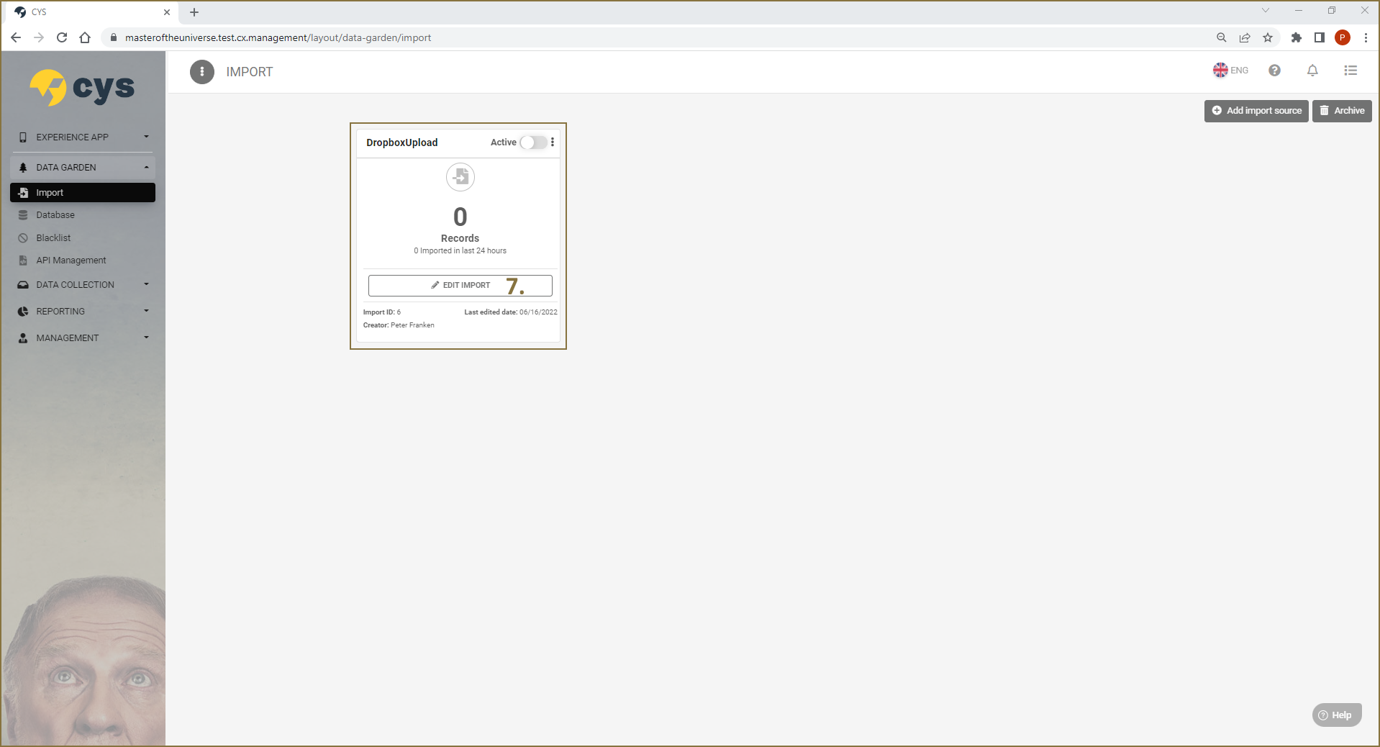1380x747 pixels.
Task: Expand the Experience App menu
Action: pyautogui.click(x=83, y=137)
